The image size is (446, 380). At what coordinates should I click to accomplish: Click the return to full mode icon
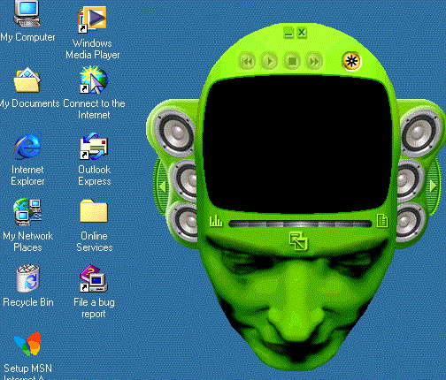click(298, 241)
